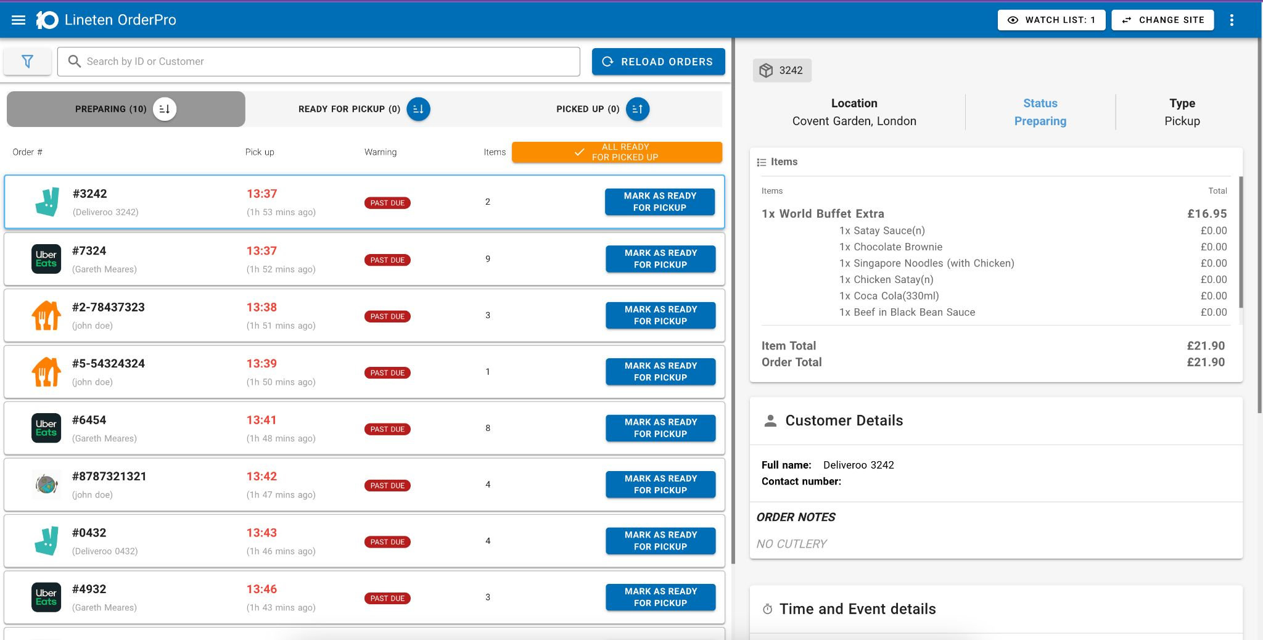Screen dimensions: 1263x640
Task: Mark order #0432 as ready for pickup
Action: pyautogui.click(x=660, y=541)
